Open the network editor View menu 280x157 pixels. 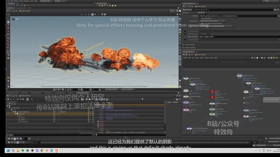coord(196,58)
